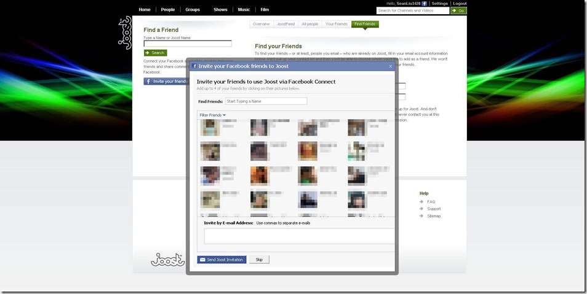The height and width of the screenshot is (294, 587).
Task: Focus the Type a Name or Joost Name field
Action: click(188, 44)
